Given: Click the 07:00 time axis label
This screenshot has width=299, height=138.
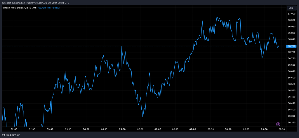Looking at the screenshot, I should 193,129.
